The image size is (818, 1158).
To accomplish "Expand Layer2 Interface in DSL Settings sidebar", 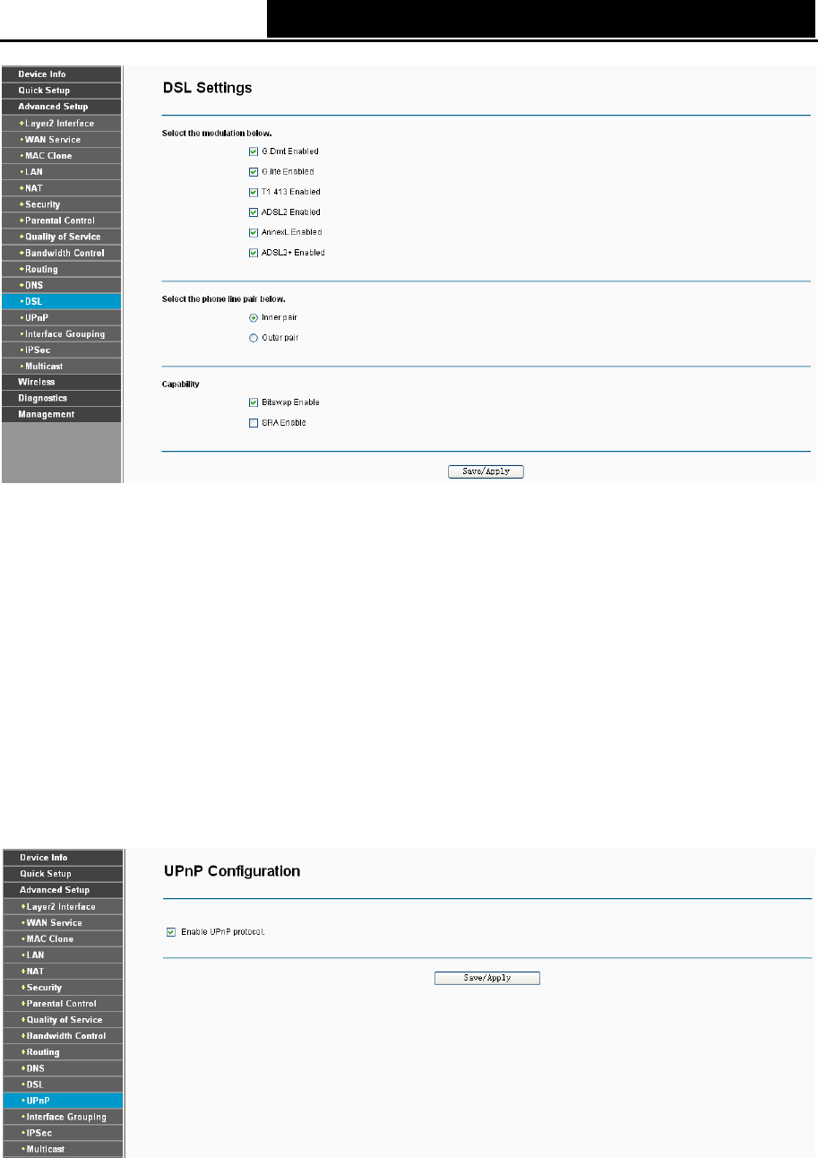I will tap(61, 123).
